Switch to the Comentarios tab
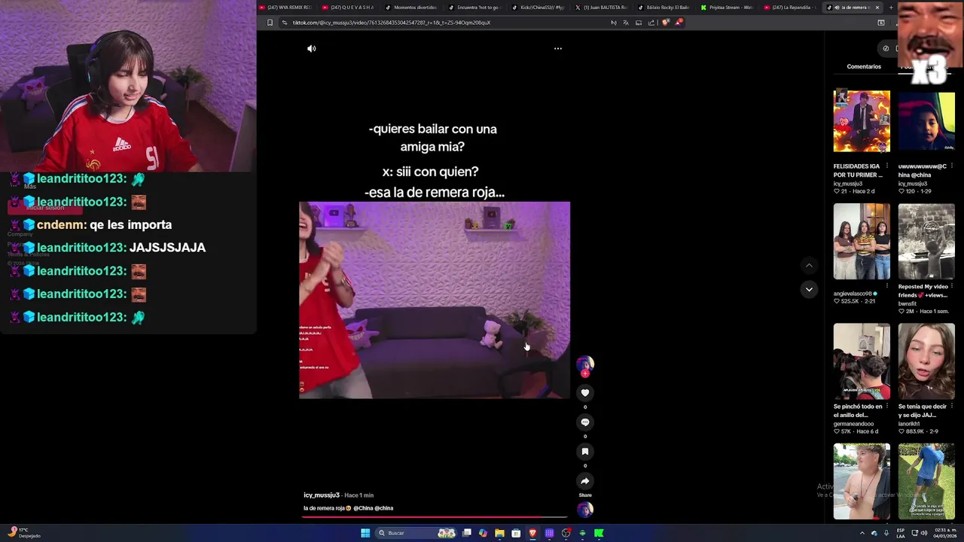This screenshot has height=542, width=964. 864,66
